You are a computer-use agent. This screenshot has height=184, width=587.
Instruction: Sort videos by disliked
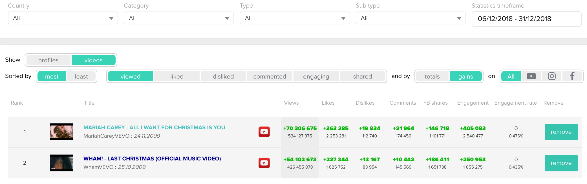[223, 76]
